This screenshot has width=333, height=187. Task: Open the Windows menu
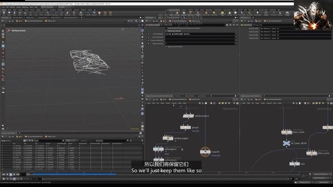coord(25,7)
